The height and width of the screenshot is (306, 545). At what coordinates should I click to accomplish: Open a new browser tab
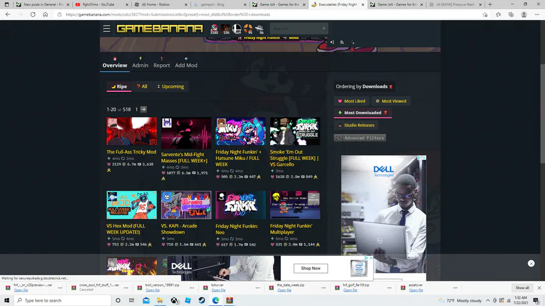(490, 4)
